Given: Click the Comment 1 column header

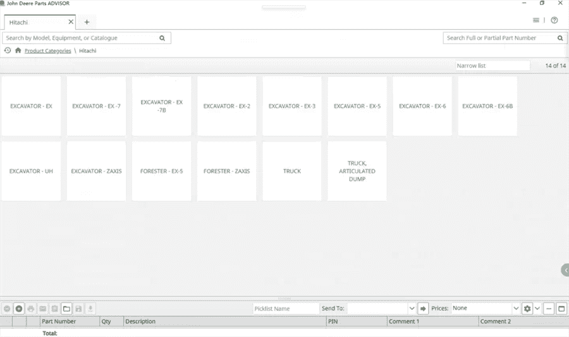Looking at the screenshot, I should (433, 321).
